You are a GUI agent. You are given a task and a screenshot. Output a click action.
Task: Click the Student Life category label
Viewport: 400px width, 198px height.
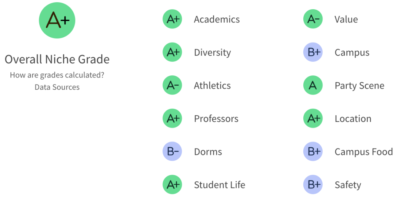pyautogui.click(x=220, y=185)
